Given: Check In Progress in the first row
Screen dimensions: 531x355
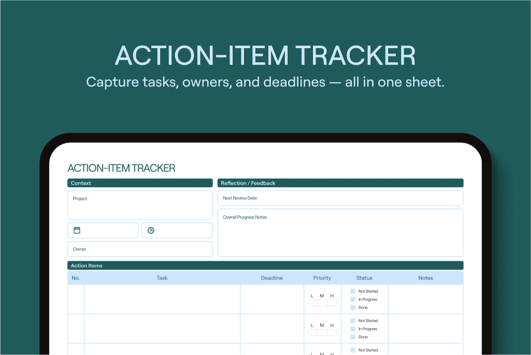Looking at the screenshot, I should 353,299.
